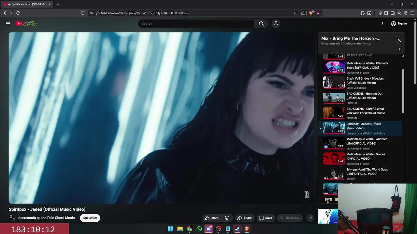Click the Download button
417x234 pixels.
click(290, 218)
